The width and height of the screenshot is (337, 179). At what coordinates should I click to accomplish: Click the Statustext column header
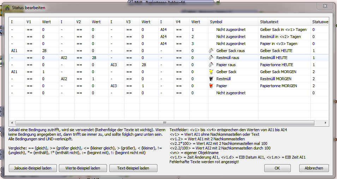(x=284, y=22)
